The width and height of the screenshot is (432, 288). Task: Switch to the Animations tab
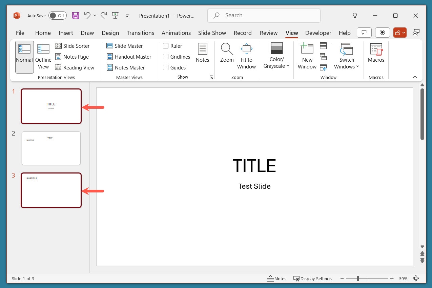tap(176, 33)
